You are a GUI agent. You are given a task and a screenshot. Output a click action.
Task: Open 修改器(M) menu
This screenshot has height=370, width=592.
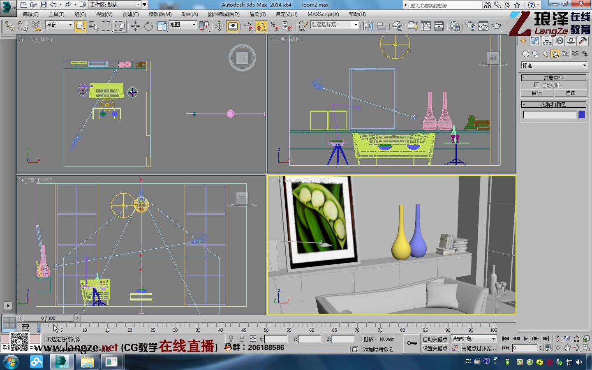click(x=160, y=14)
